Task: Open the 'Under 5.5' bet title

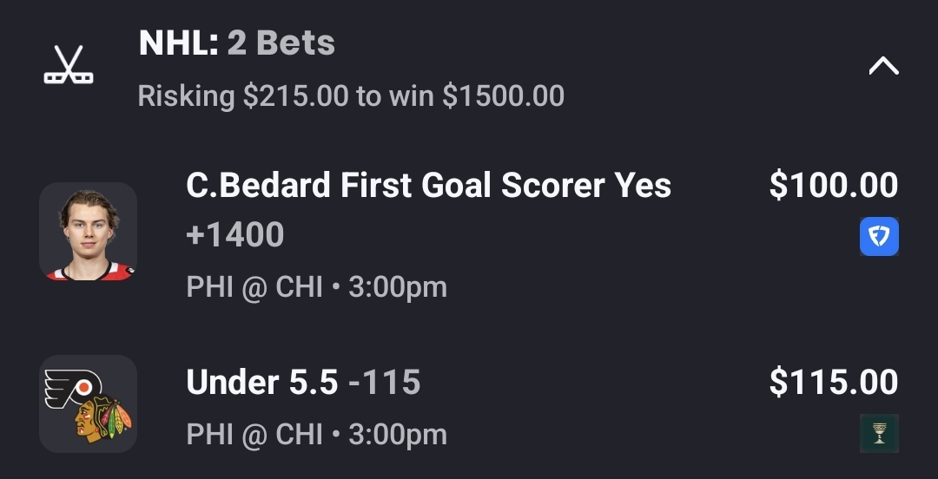Action: [x=261, y=383]
